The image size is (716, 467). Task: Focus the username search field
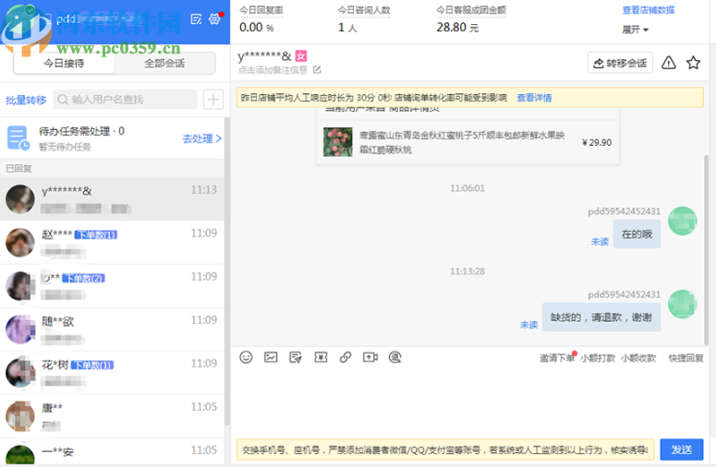(x=126, y=100)
